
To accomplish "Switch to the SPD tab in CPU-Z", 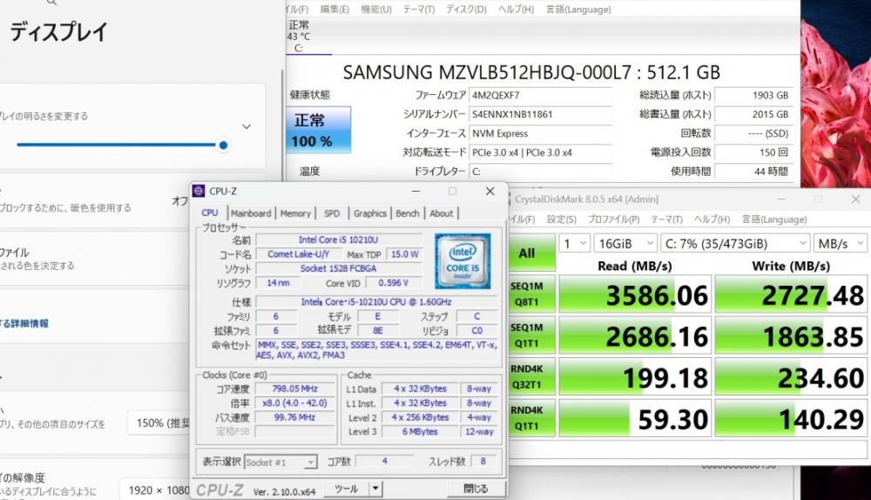I will (332, 213).
